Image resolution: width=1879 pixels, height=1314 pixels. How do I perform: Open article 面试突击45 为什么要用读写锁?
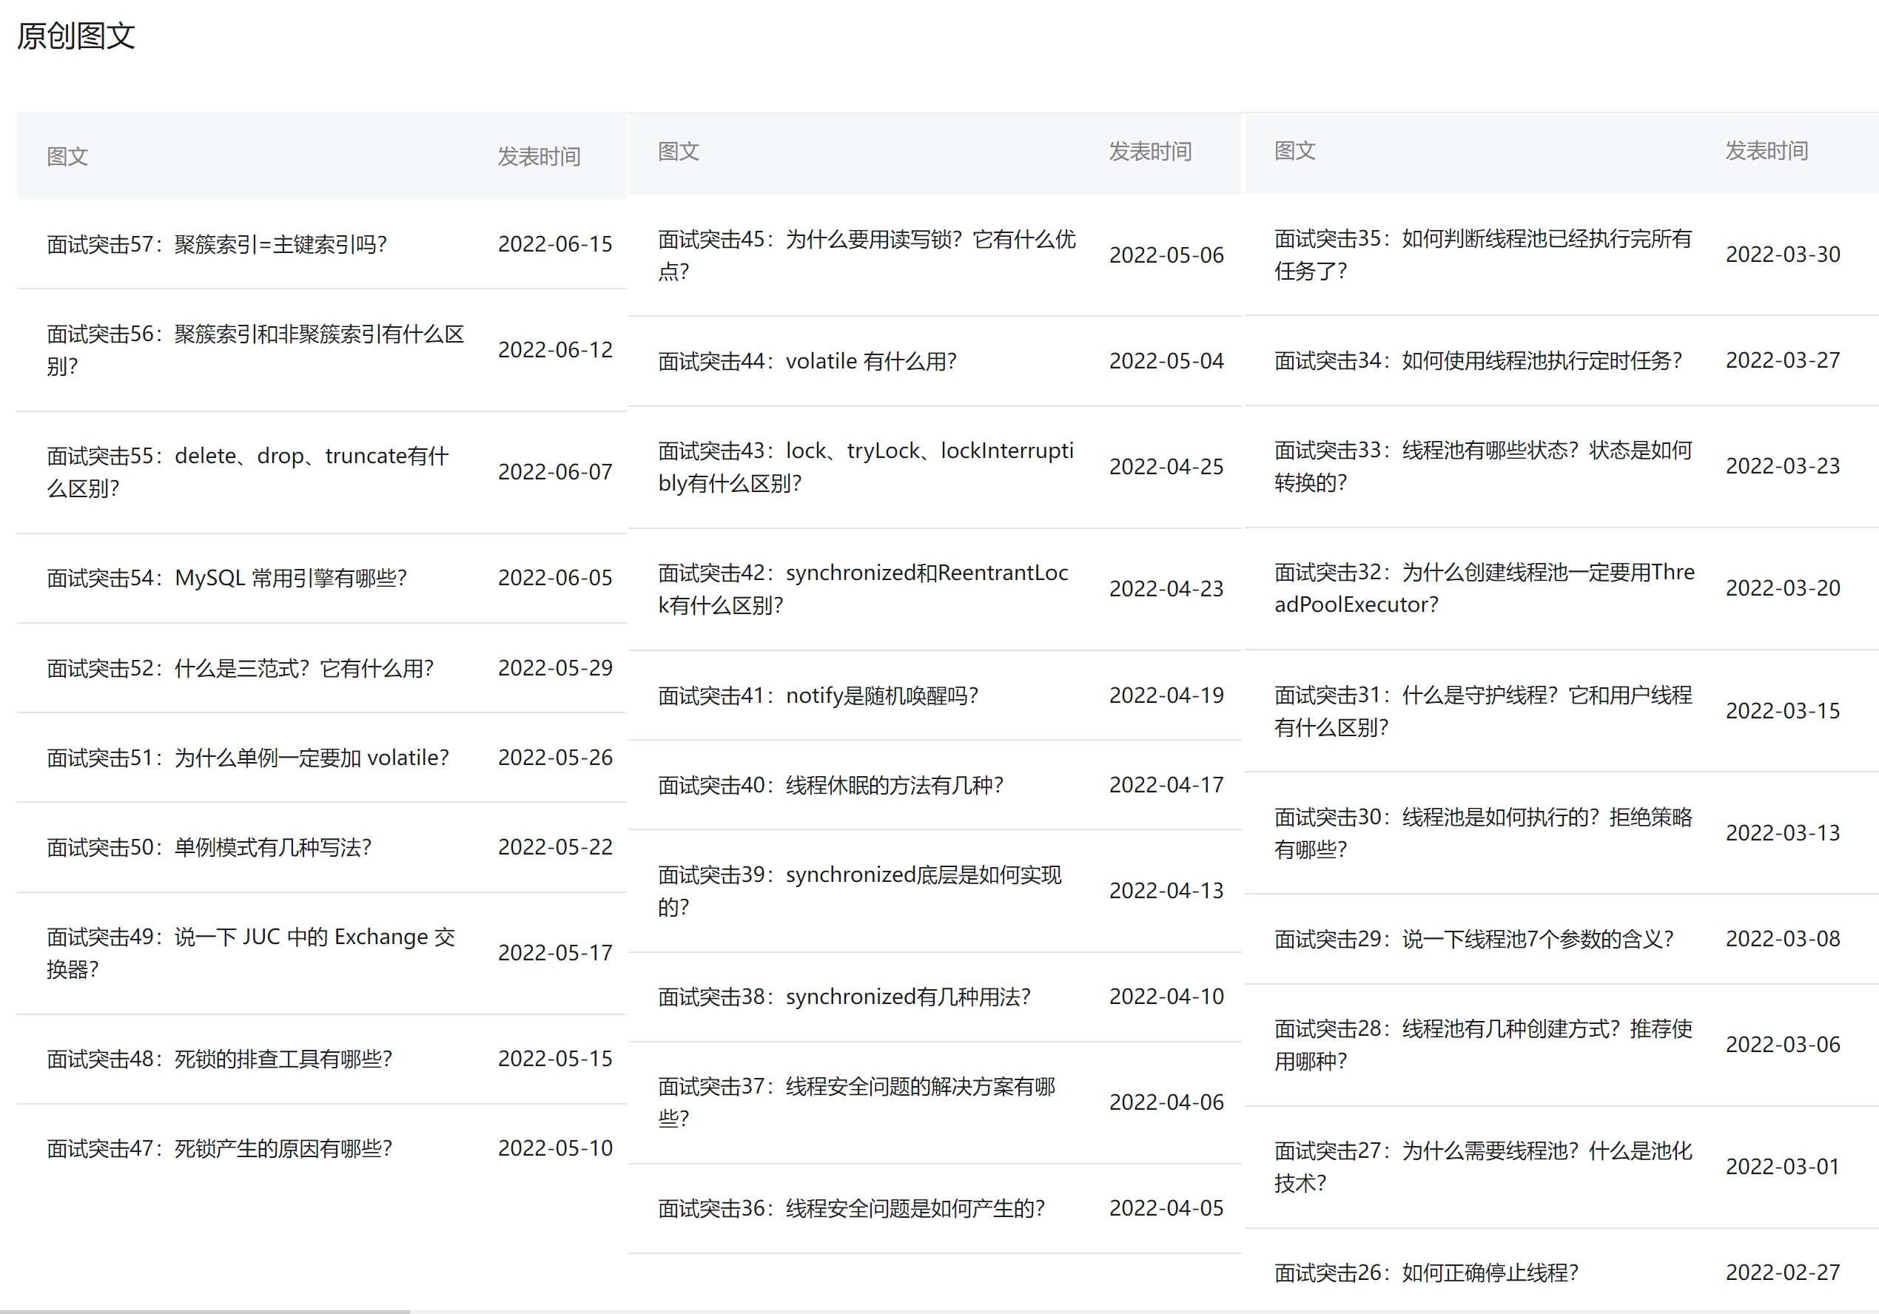coord(867,255)
